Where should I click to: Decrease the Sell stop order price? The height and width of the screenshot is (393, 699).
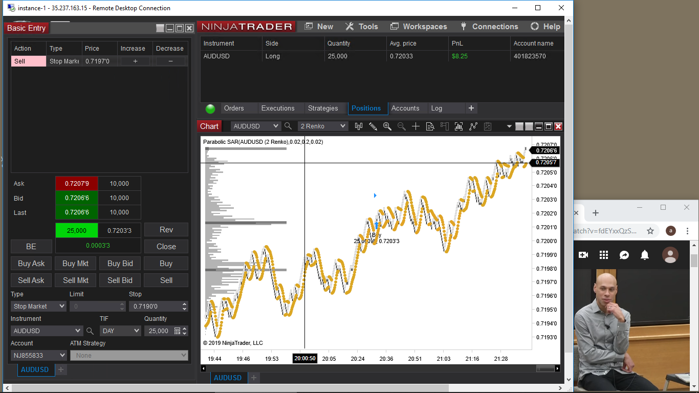point(170,61)
